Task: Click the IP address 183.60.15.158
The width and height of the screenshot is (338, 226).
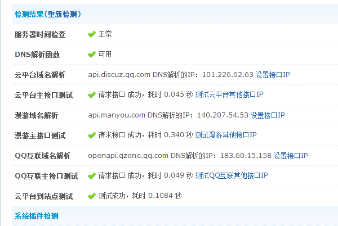Action: (x=246, y=156)
